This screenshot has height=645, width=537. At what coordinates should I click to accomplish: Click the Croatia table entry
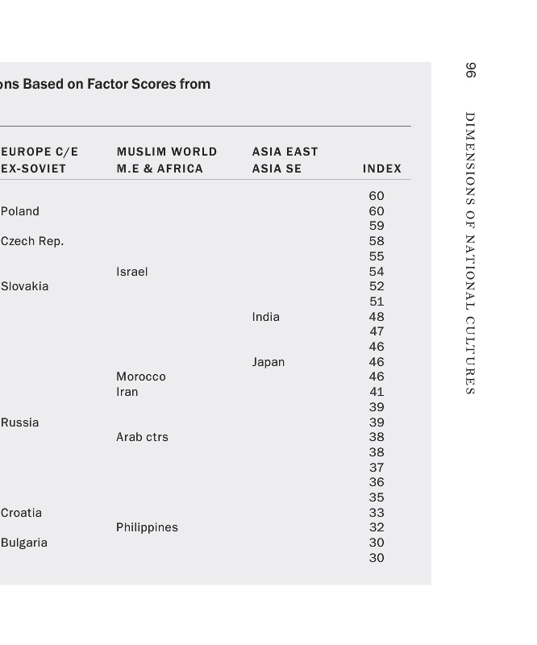pyautogui.click(x=22, y=513)
